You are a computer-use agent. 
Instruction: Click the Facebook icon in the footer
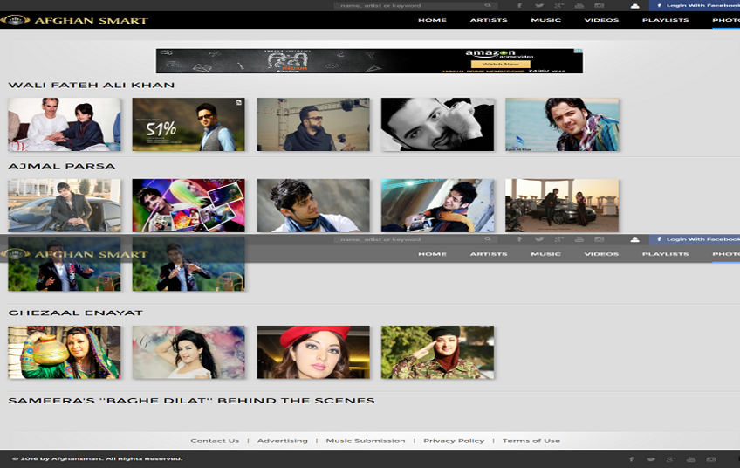631,459
